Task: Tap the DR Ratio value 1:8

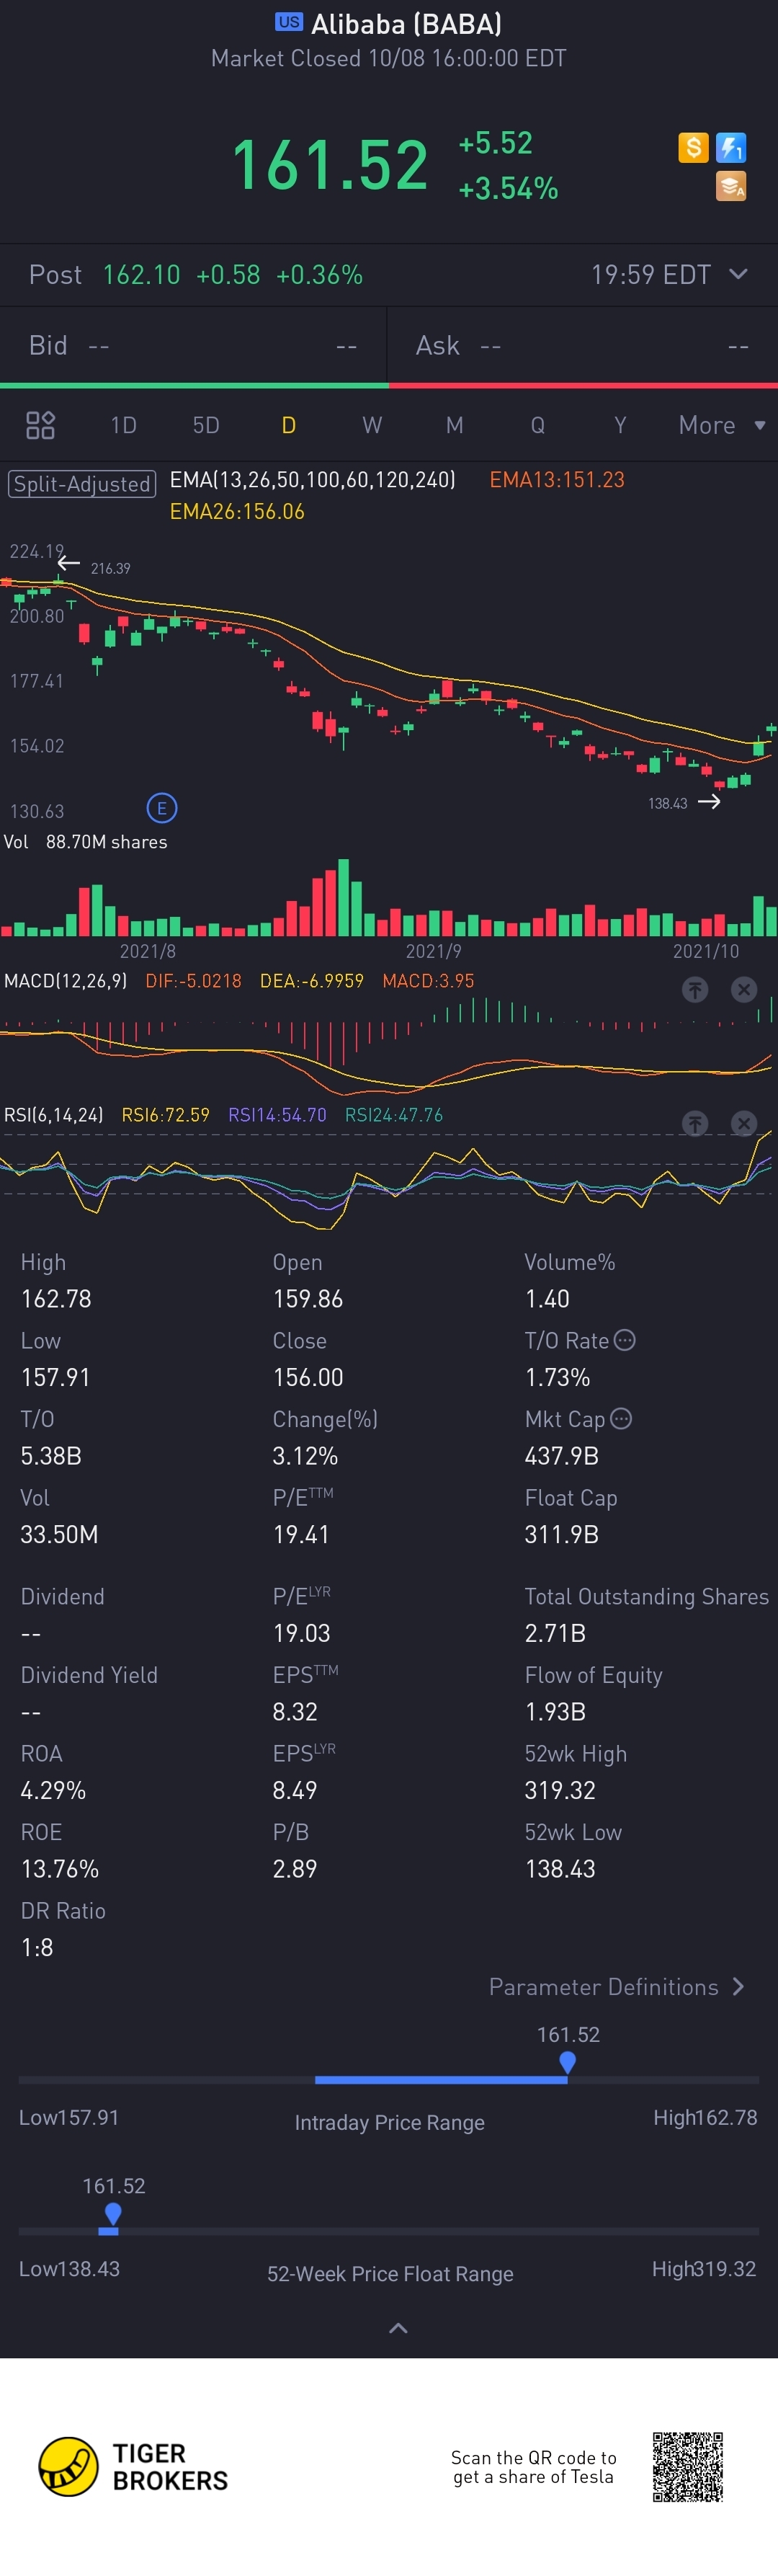Action: pos(38,1947)
